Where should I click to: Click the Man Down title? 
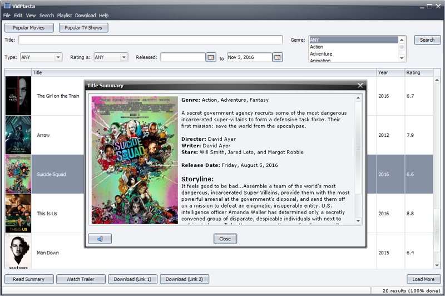coord(48,253)
